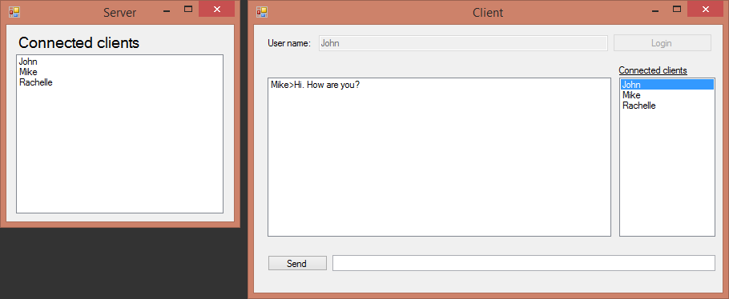Click the Server window title text
The image size is (729, 299).
[120, 13]
